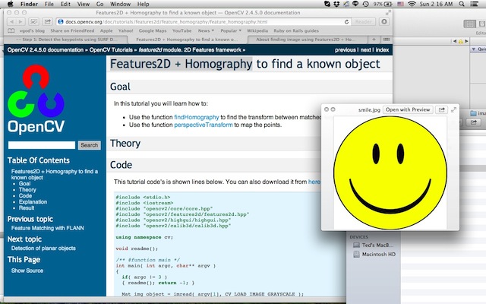Jump to Result in table of contents

click(x=27, y=207)
